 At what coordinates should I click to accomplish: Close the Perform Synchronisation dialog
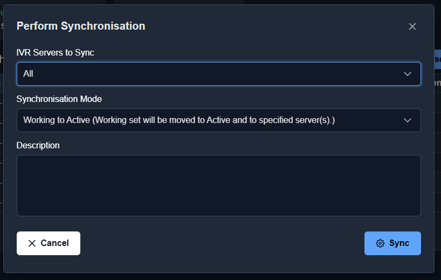pos(412,26)
